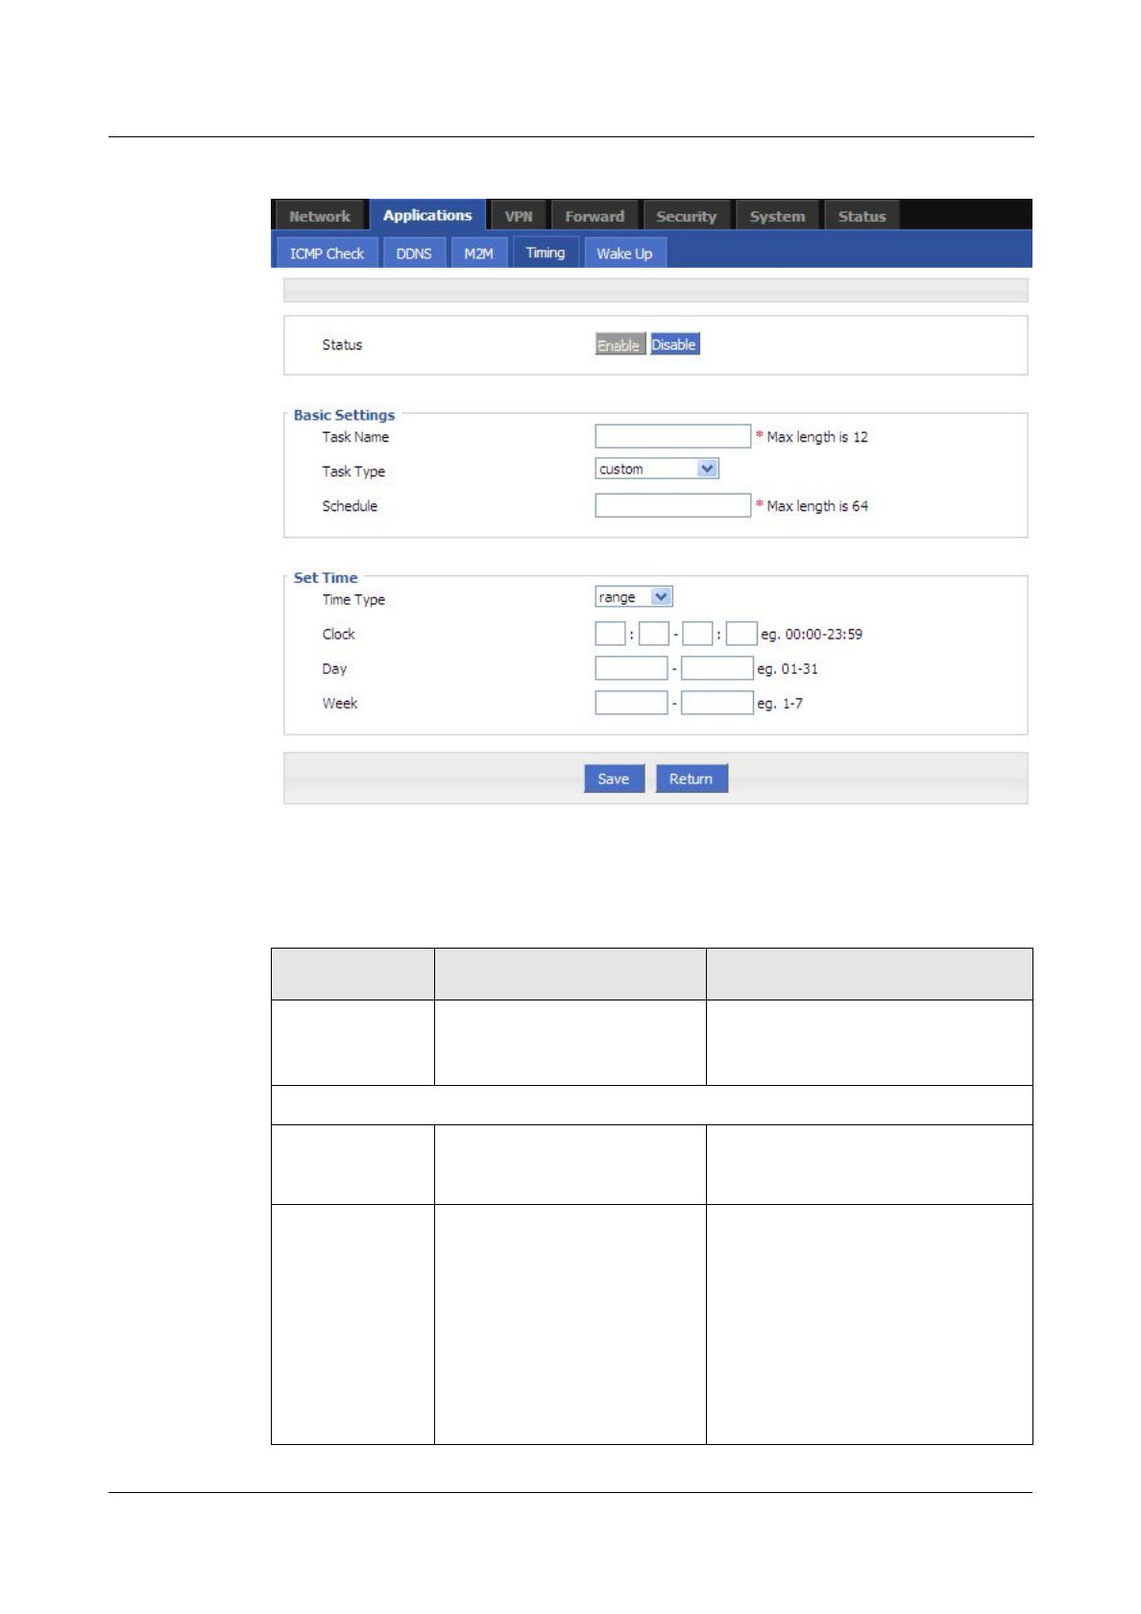The image size is (1141, 1614).
Task: Click the Week range start field
Action: 631,703
